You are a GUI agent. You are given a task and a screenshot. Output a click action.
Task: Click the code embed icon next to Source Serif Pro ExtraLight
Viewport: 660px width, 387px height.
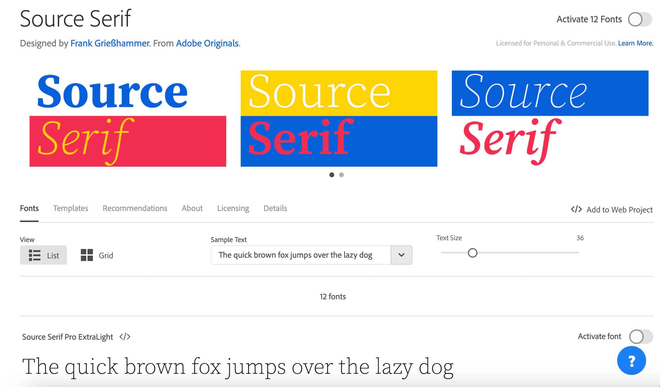click(125, 337)
